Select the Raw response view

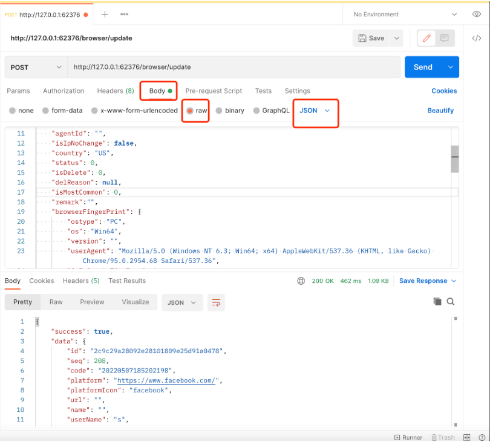point(56,302)
